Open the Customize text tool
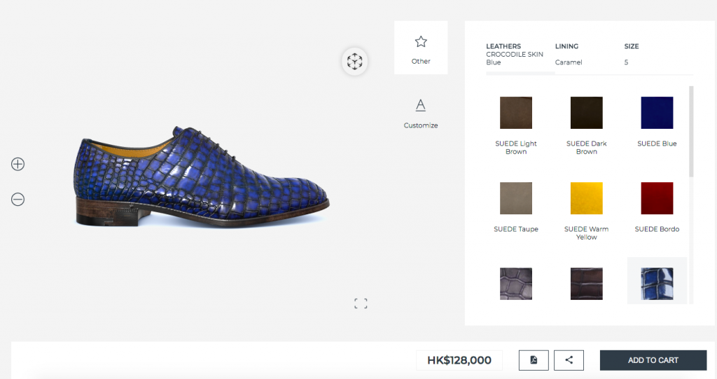This screenshot has height=379, width=717. pyautogui.click(x=421, y=112)
